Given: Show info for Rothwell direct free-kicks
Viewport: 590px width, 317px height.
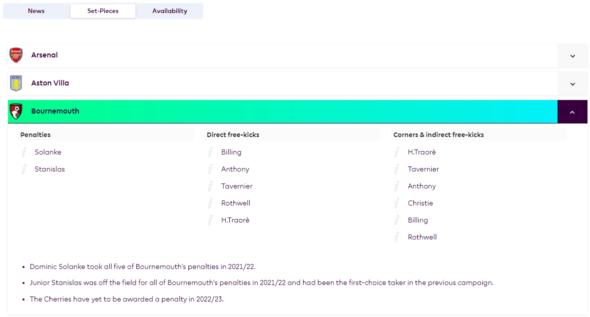Looking at the screenshot, I should (x=211, y=203).
